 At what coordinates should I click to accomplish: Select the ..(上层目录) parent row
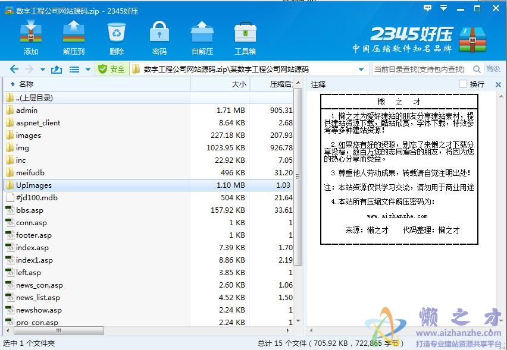pos(149,98)
